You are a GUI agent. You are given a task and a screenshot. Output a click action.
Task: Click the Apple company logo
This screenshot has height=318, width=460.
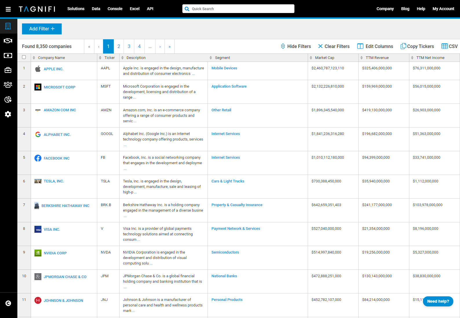click(38, 69)
